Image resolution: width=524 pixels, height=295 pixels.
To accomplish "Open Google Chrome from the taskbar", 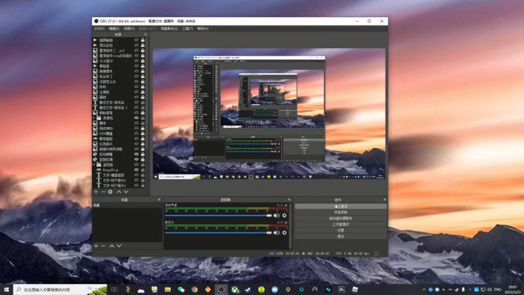I will pyautogui.click(x=195, y=290).
